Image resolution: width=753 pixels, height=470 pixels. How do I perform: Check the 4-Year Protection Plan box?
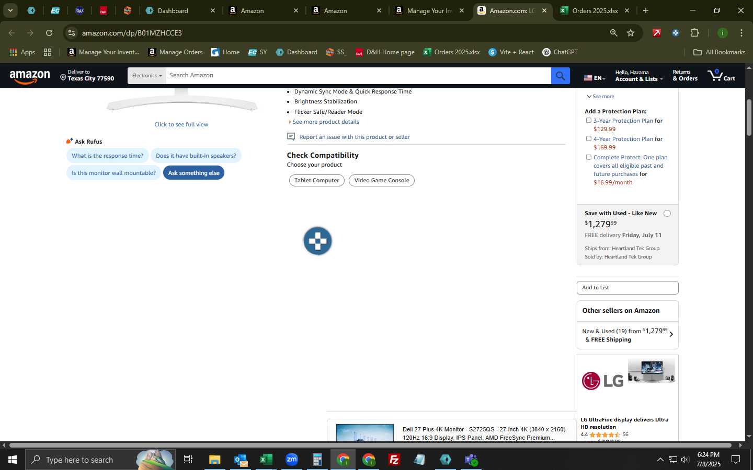point(588,139)
